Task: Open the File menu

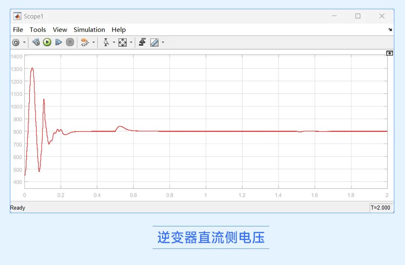Action: click(18, 30)
